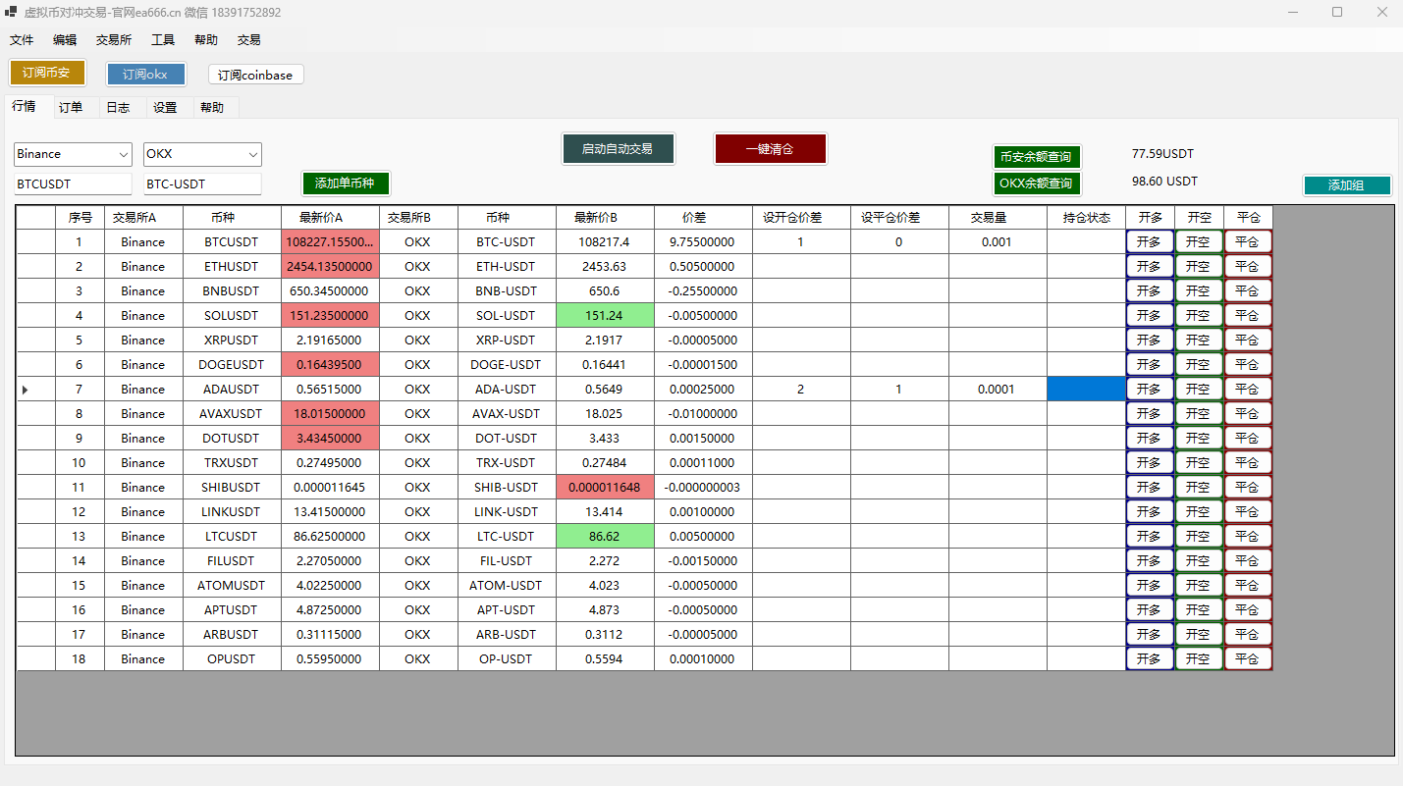Image resolution: width=1403 pixels, height=786 pixels.
Task: Click 添加单币种 green button
Action: point(346,183)
